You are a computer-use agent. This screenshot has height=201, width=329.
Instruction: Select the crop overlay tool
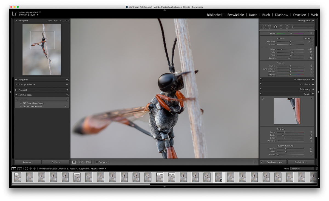[263, 27]
